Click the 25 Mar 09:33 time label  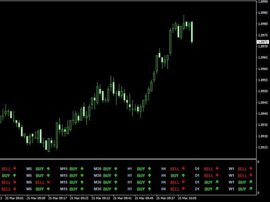(101, 198)
